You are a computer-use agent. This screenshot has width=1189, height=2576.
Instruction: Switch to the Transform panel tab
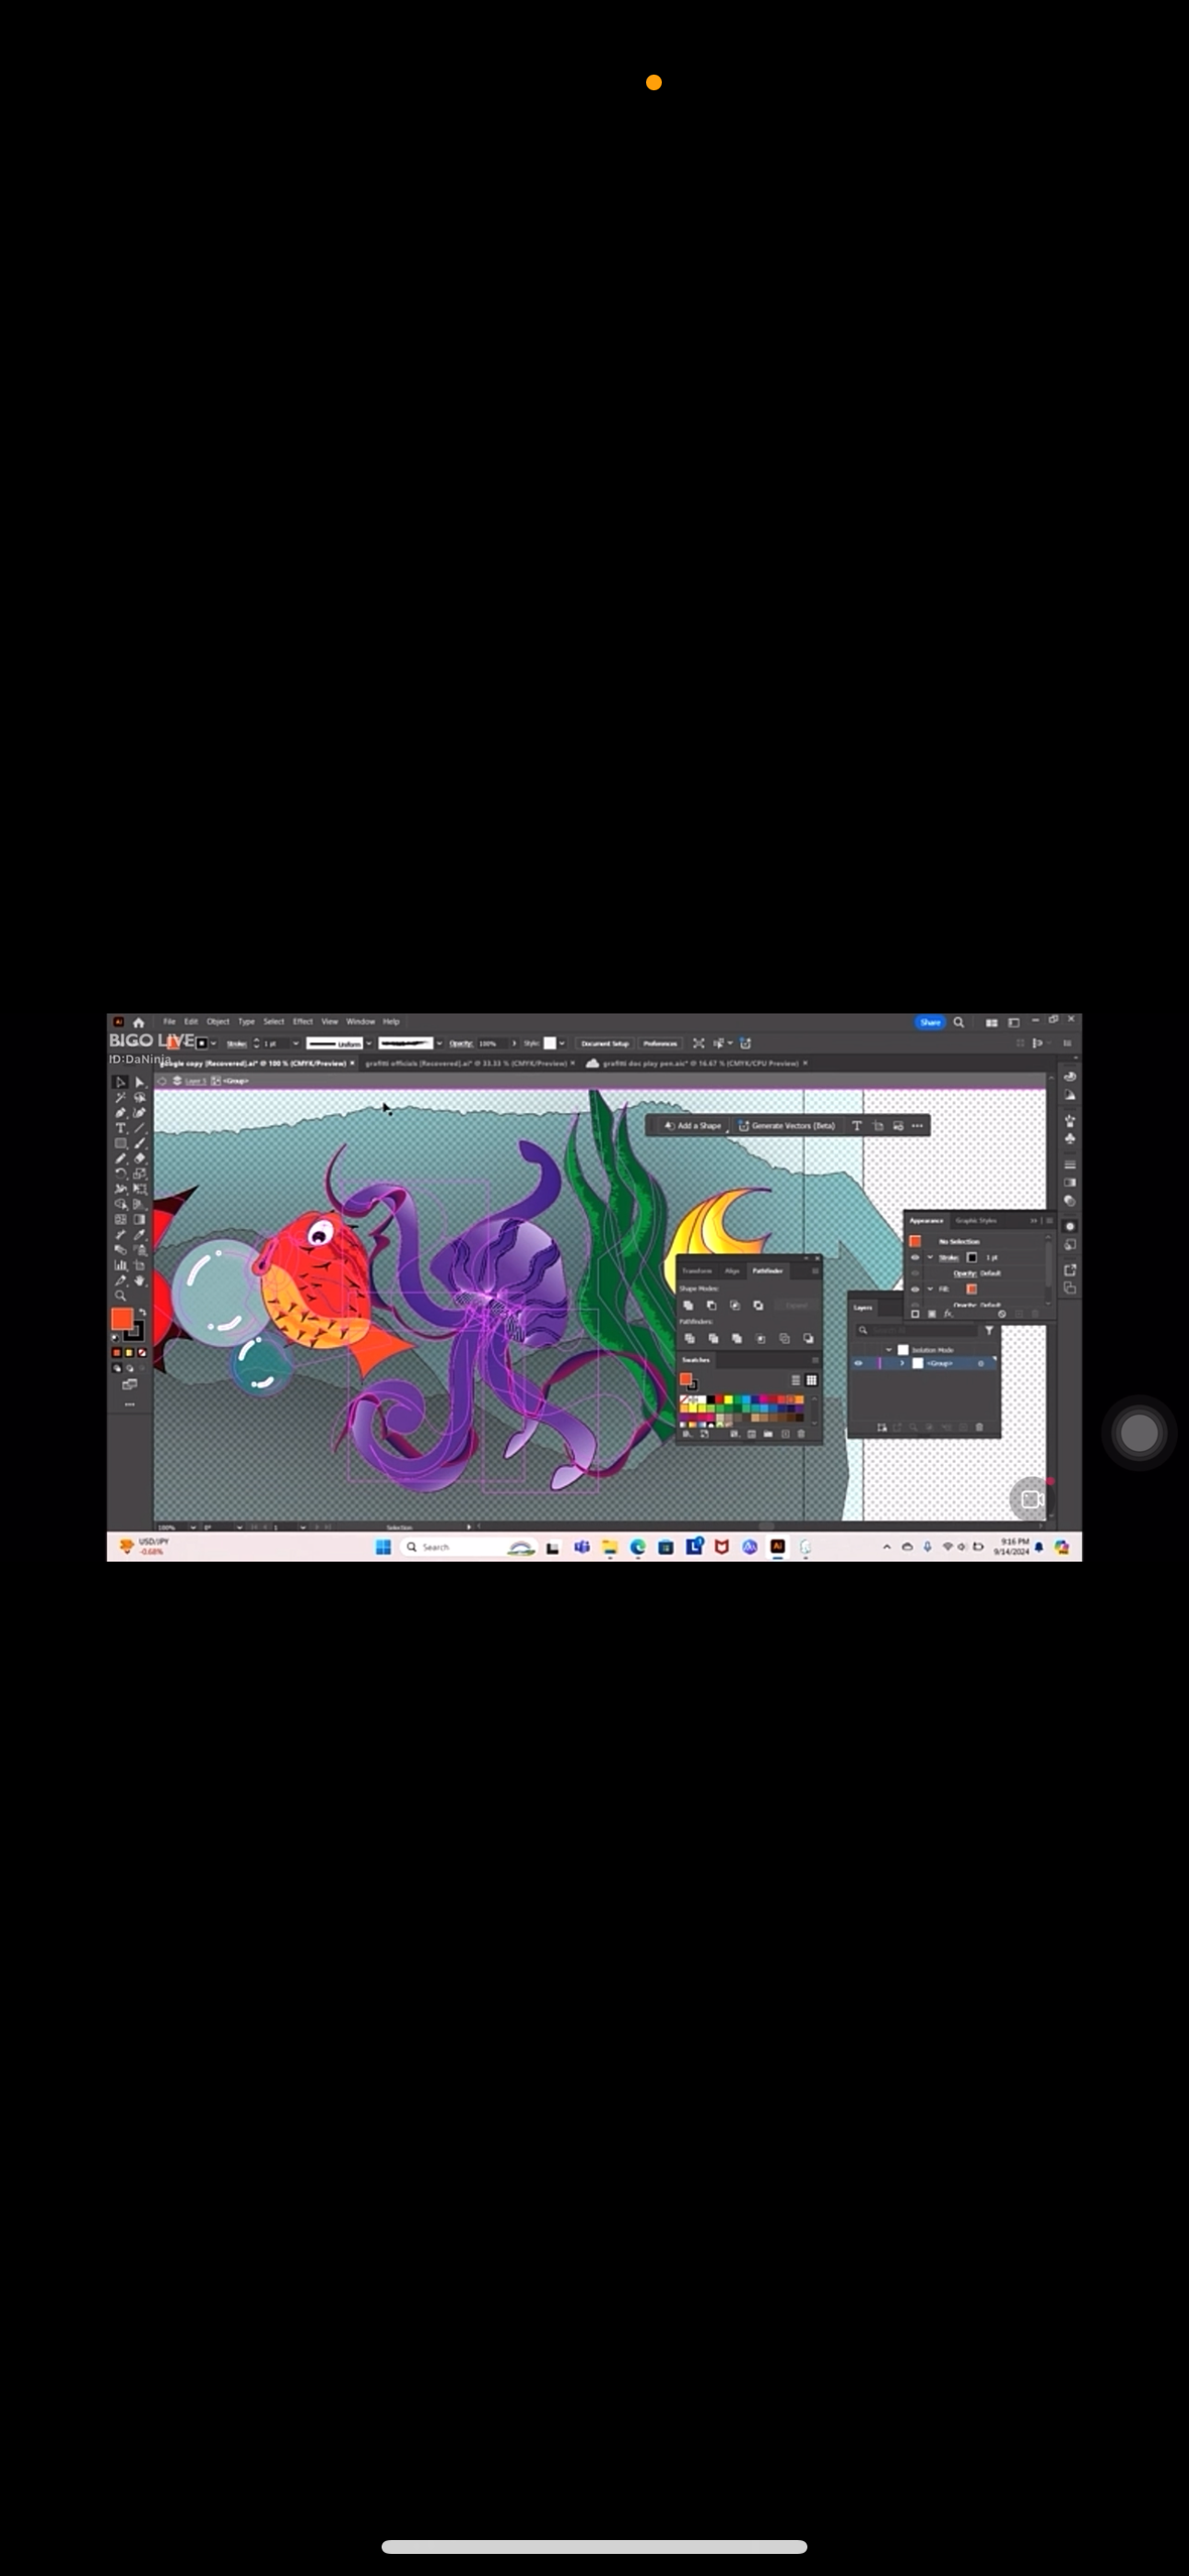tap(698, 1271)
